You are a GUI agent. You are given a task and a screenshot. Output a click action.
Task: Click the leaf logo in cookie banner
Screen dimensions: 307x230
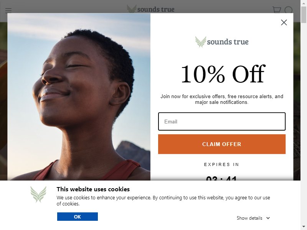pos(38,194)
